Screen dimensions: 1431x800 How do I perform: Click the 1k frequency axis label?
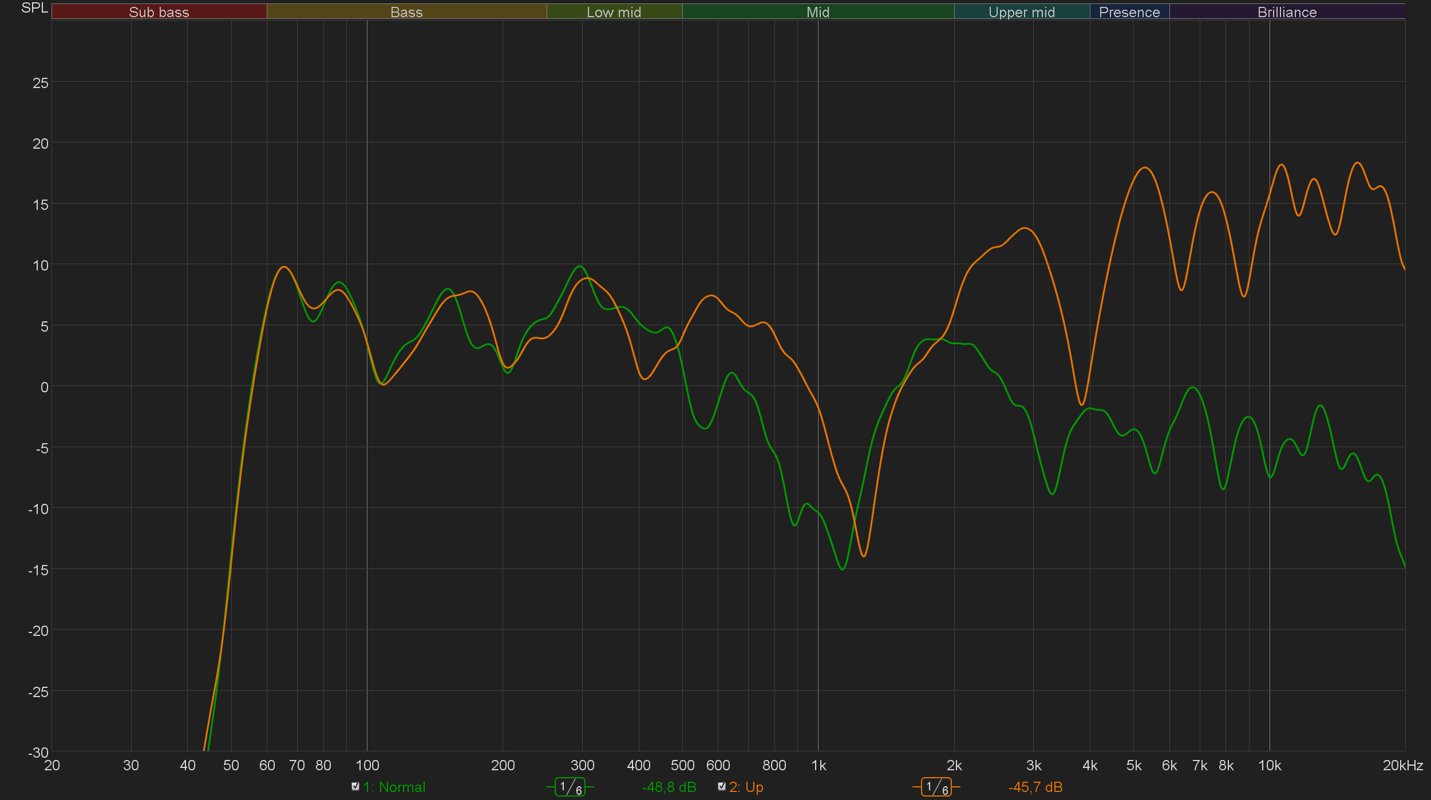tap(819, 765)
